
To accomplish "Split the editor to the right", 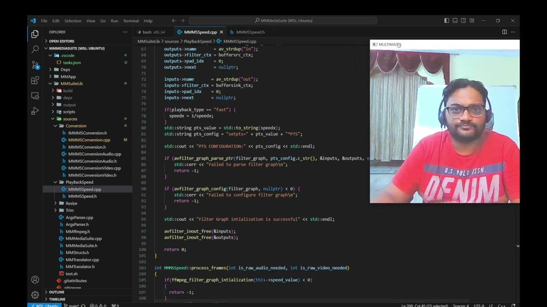I will (504, 32).
